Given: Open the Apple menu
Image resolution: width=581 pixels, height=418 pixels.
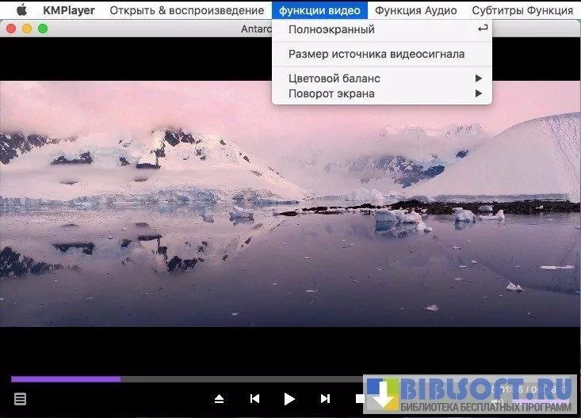Looking at the screenshot, I should (21, 10).
